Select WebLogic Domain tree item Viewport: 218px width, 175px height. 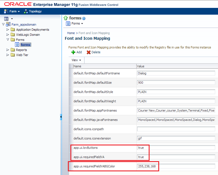coord(28,35)
